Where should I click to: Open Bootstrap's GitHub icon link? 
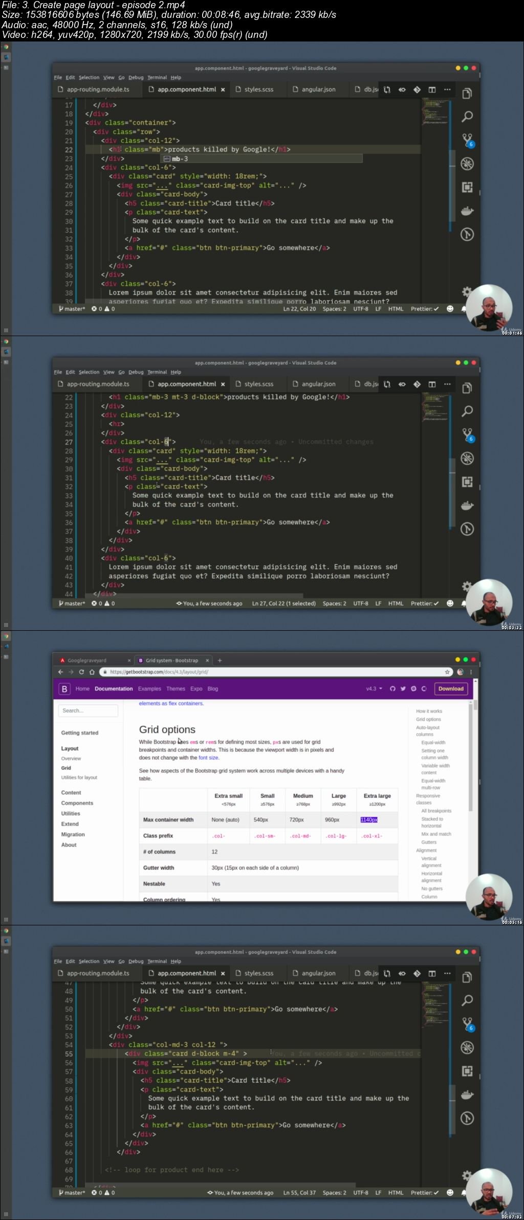coord(392,689)
